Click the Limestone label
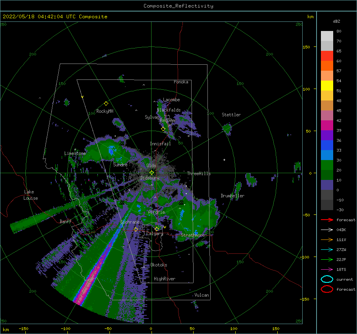The height and width of the screenshot is (334, 357). [75, 153]
